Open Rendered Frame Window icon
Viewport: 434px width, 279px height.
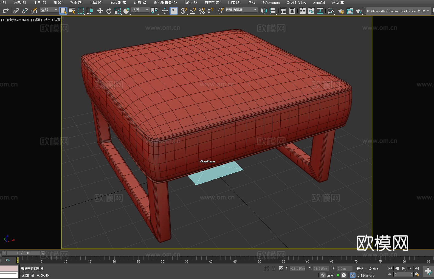tap(350, 11)
